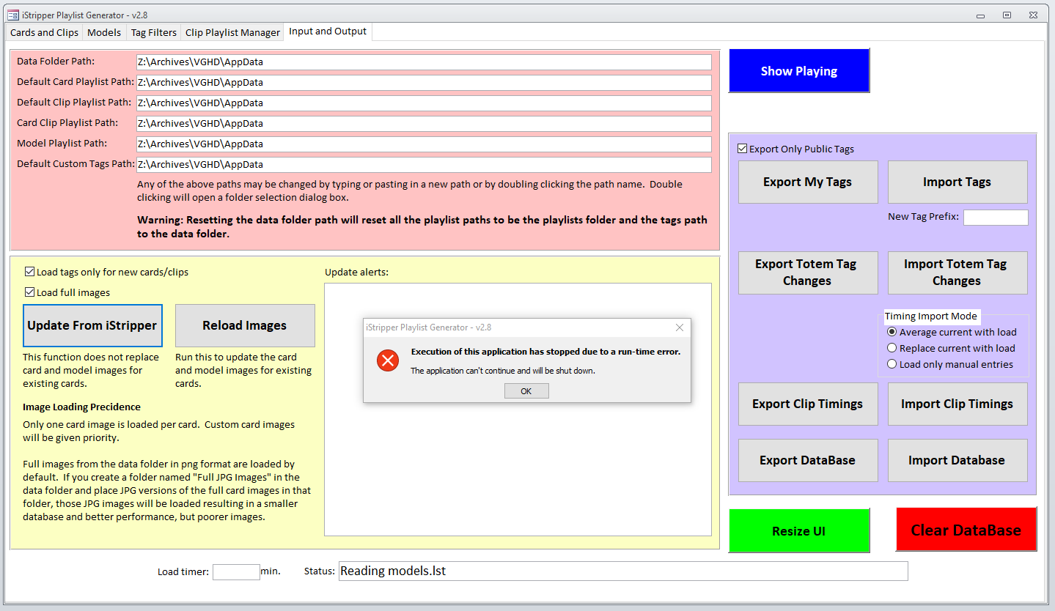Click Update From iStripper button
Screen dimensions: 1055x611
pos(92,325)
